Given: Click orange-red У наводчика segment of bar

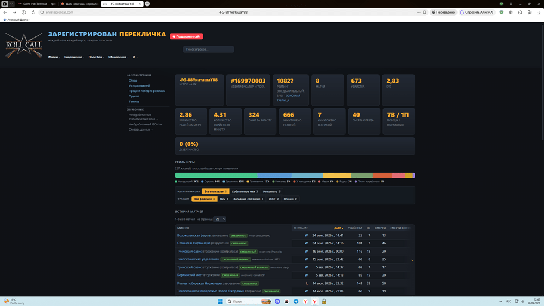Looking at the screenshot, I should [382, 175].
